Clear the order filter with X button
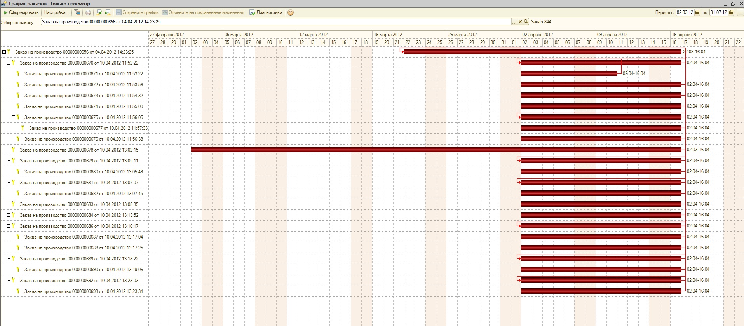744x326 pixels. click(x=520, y=22)
